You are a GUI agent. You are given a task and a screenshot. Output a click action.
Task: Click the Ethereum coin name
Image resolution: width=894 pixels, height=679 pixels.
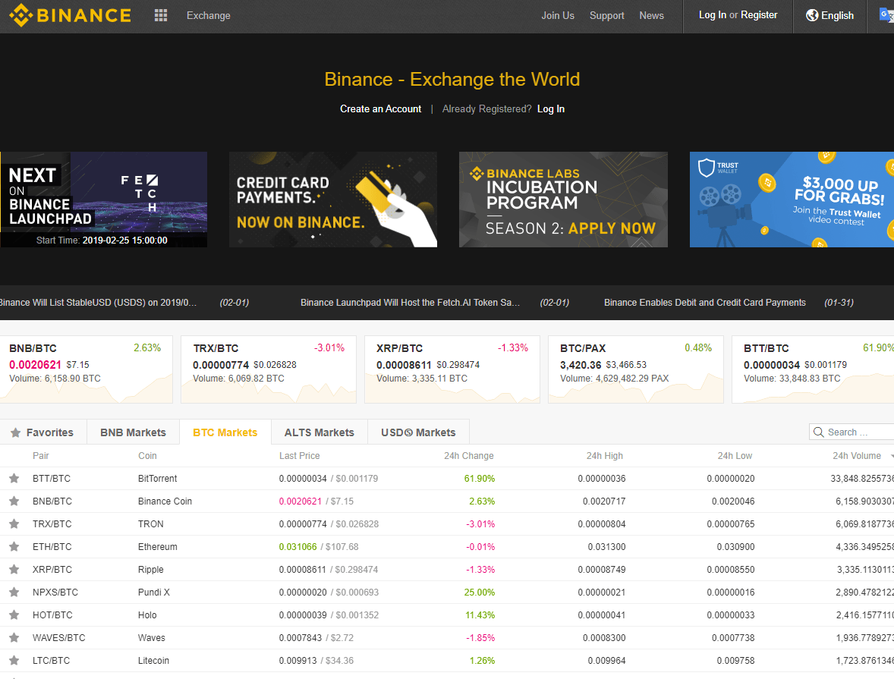point(157,547)
